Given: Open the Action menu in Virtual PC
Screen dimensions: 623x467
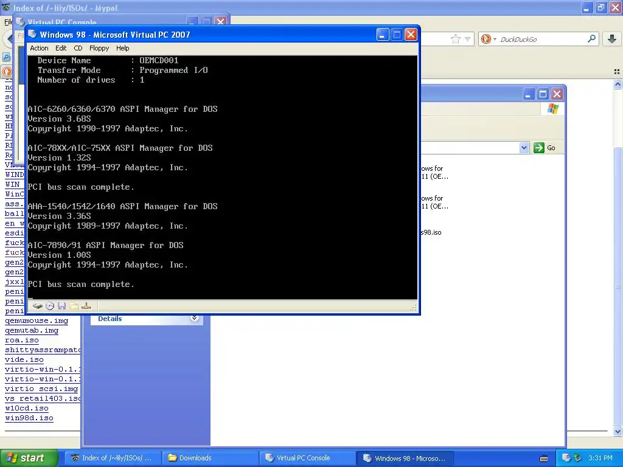Looking at the screenshot, I should tap(39, 48).
